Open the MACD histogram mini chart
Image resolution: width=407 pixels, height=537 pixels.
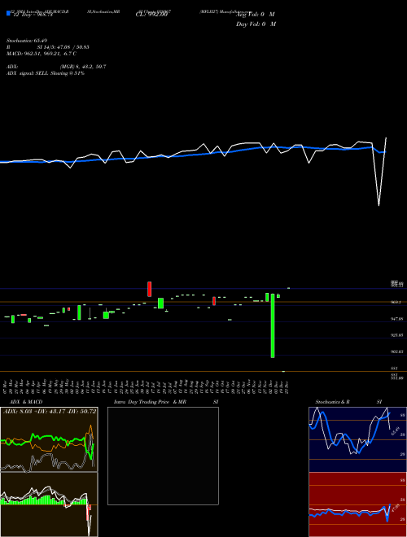point(49,504)
